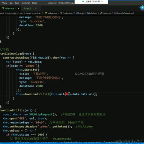Screen dimensions: 144x144
Task: Click the script cube icon in breadcrumb
Action: (77, 13)
